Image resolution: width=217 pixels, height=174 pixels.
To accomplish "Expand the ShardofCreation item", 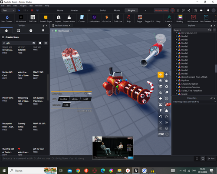I will click(176, 84).
